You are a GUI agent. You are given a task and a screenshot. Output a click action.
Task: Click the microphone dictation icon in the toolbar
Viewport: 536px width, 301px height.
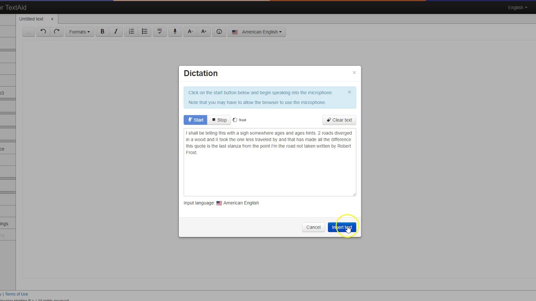click(x=175, y=32)
